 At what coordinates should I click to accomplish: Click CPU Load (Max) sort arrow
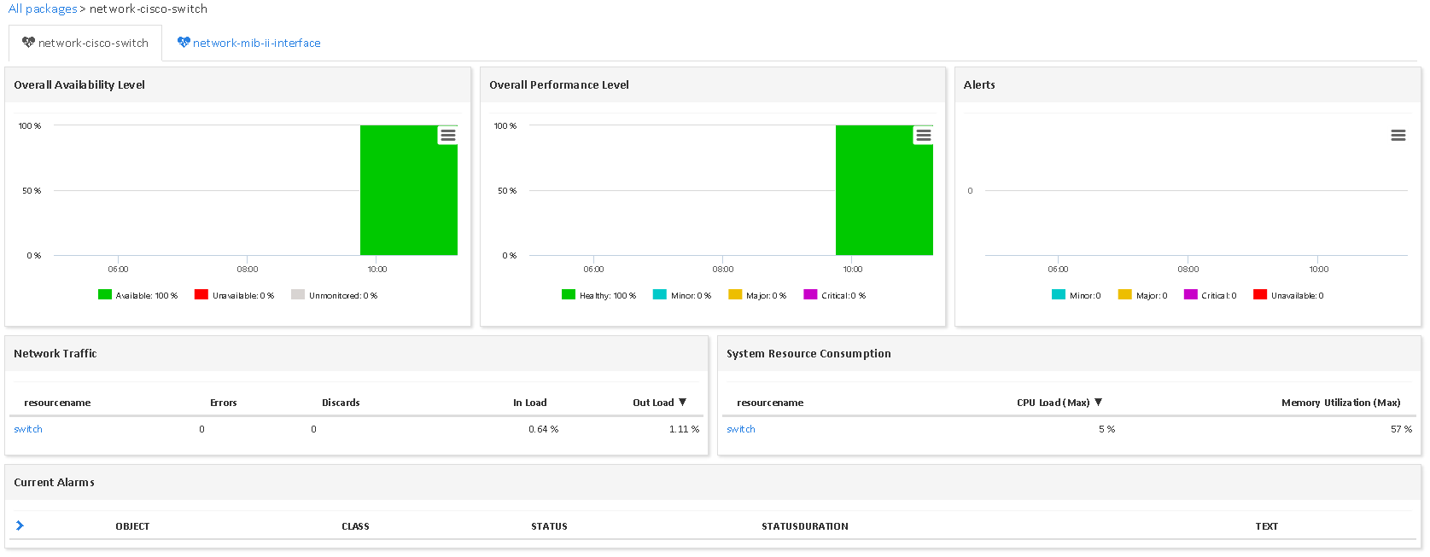click(x=1098, y=402)
